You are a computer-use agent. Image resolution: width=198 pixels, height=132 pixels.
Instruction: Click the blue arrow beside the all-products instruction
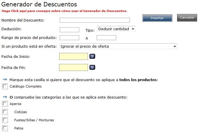5,79
